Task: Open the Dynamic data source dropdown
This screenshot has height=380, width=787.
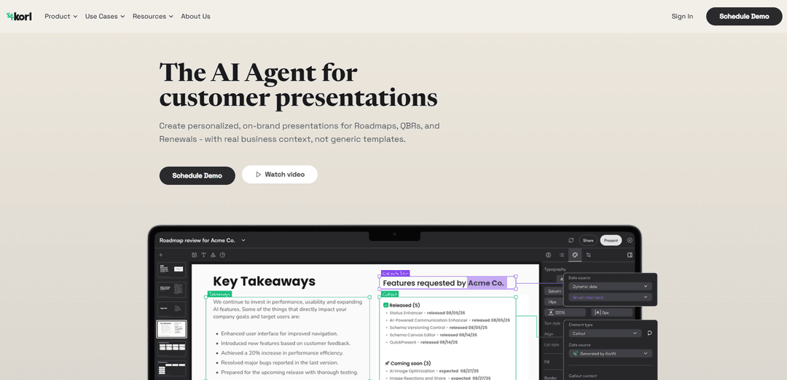Action: pos(610,287)
